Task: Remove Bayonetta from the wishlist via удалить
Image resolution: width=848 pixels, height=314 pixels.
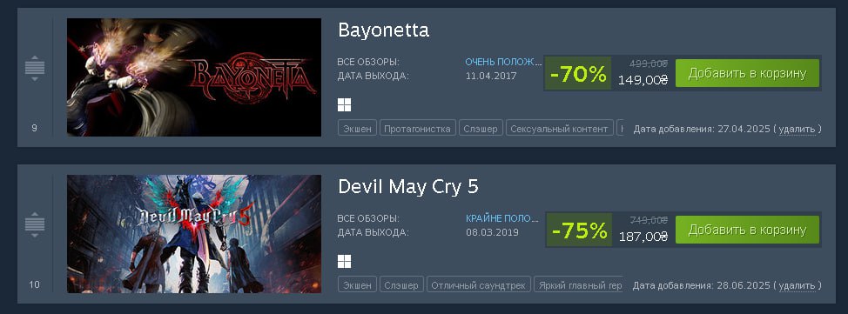Action: pyautogui.click(x=797, y=130)
